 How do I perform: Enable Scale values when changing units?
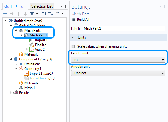(73, 46)
